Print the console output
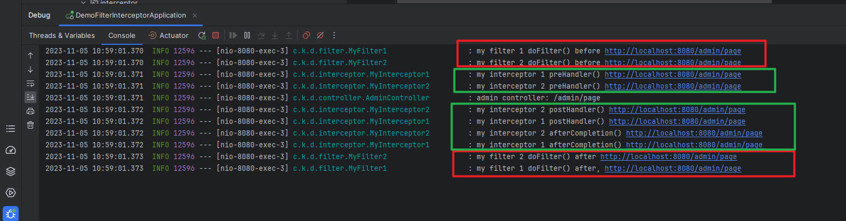This screenshot has width=846, height=221. pyautogui.click(x=30, y=111)
